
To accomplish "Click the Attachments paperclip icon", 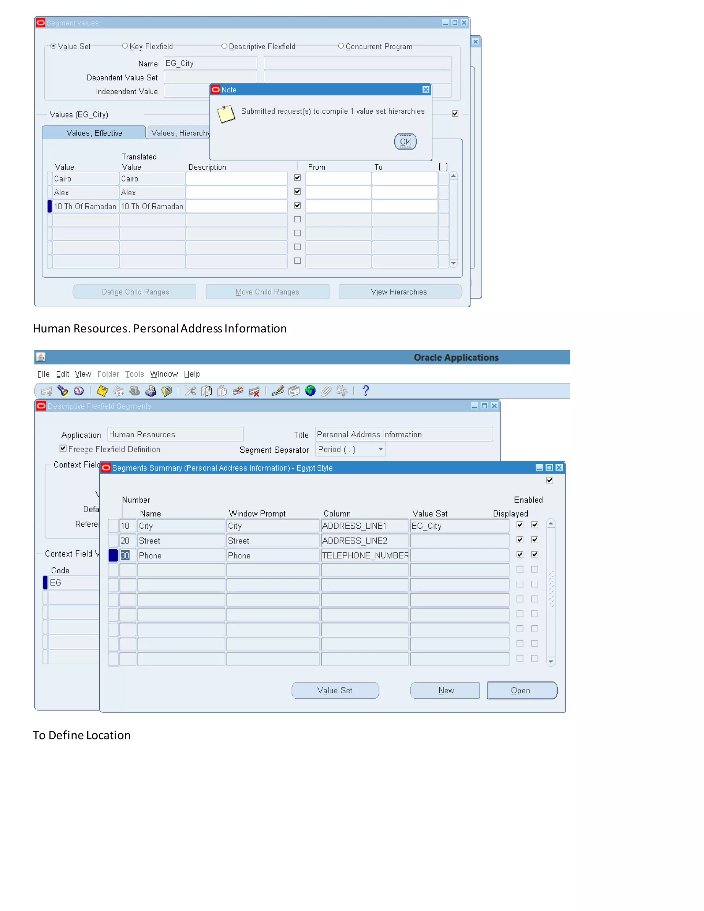I will [x=326, y=391].
